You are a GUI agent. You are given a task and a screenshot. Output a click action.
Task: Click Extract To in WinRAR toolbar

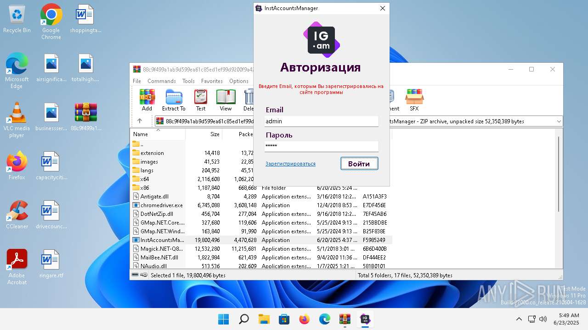[174, 100]
